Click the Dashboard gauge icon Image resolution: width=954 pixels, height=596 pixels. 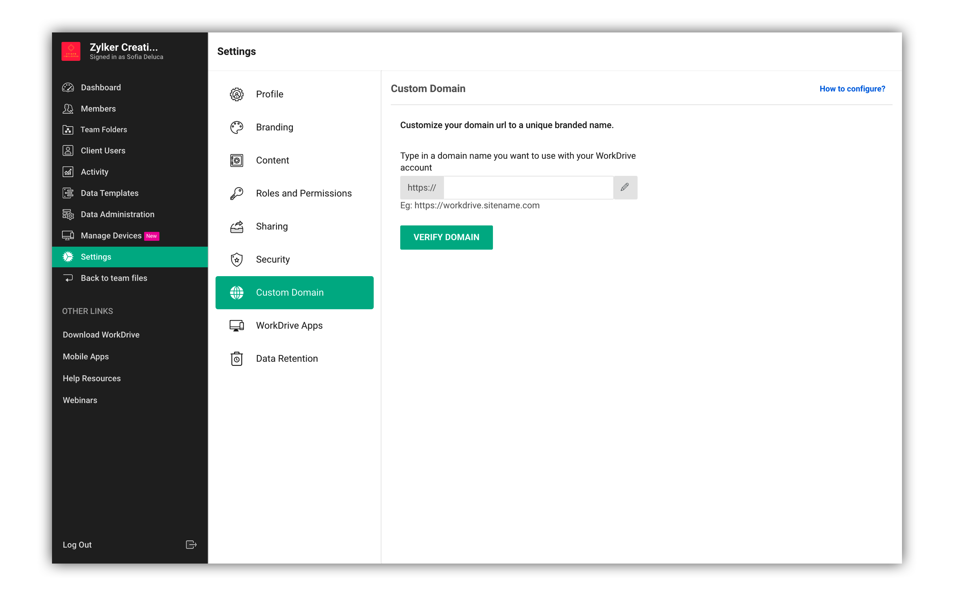tap(68, 87)
